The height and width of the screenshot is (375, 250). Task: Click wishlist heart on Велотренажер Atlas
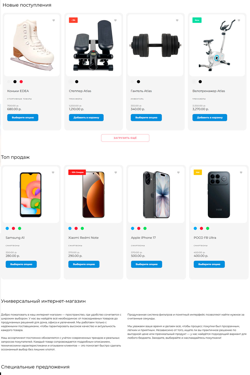click(239, 21)
